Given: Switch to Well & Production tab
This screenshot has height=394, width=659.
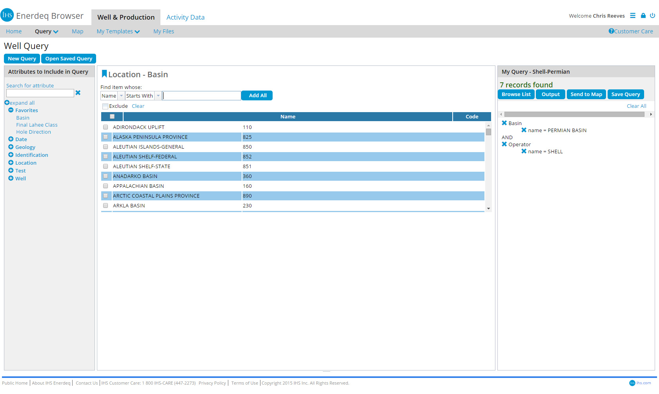Looking at the screenshot, I should (126, 17).
